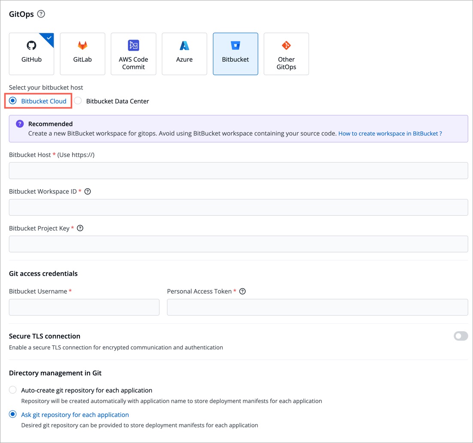473x443 pixels.
Task: Show help for Bitbucket Project Key
Action: click(80, 228)
